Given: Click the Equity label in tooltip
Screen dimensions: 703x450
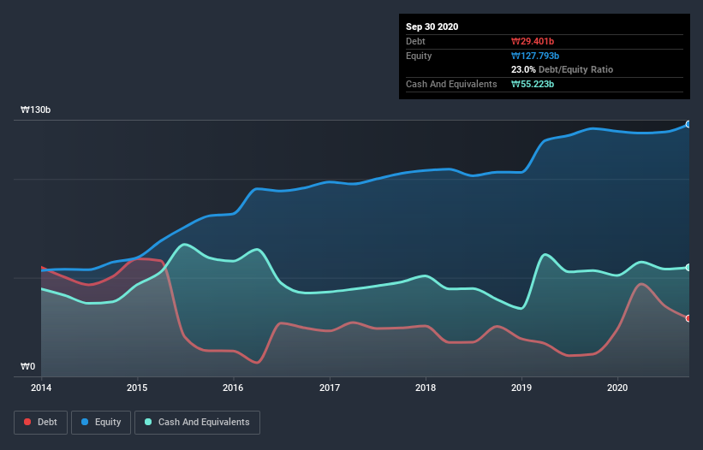Looking at the screenshot, I should point(419,56).
